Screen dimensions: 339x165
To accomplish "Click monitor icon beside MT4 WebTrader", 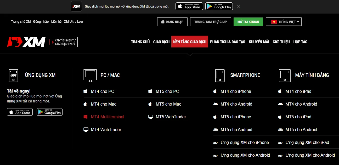I will click(x=86, y=130).
